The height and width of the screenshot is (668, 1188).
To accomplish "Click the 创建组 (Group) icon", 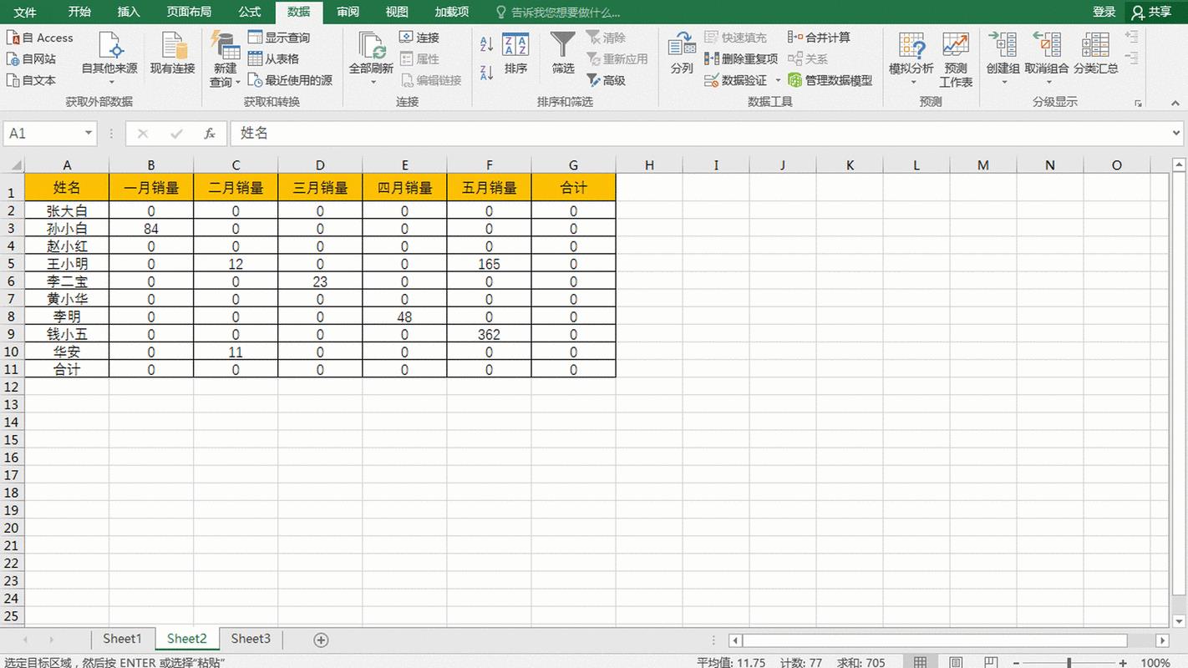I will pos(1002,48).
